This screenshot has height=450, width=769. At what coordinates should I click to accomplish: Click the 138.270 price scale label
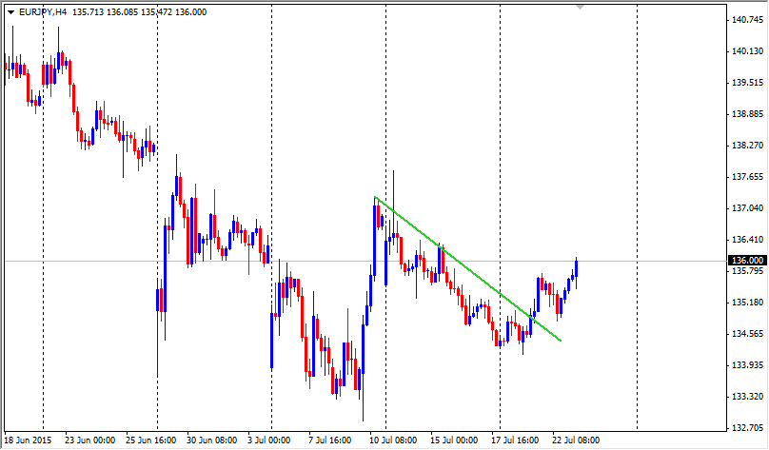747,146
